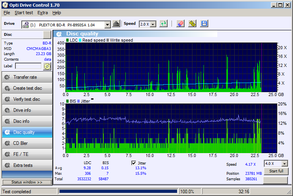The width and height of the screenshot is (293, 196).
Task: Click the green LDC legend swatch
Action: click(67, 40)
